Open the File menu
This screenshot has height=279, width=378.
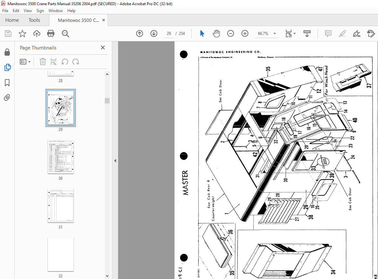pos(5,11)
